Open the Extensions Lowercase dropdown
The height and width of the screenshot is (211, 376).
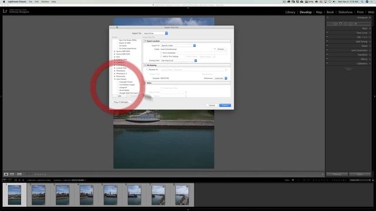click(221, 78)
